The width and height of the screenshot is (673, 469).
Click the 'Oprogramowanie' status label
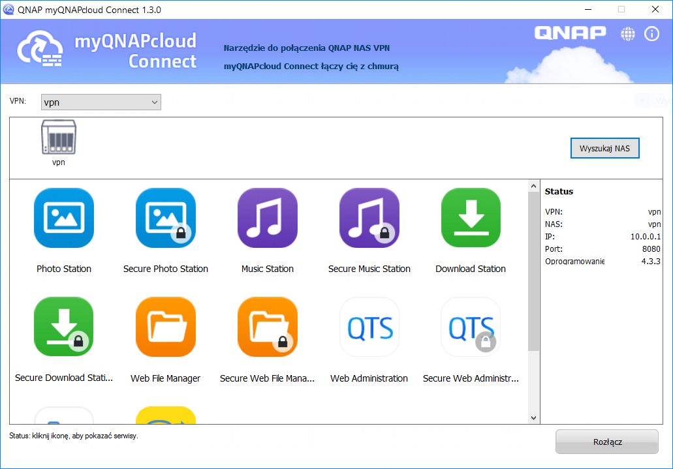point(574,262)
